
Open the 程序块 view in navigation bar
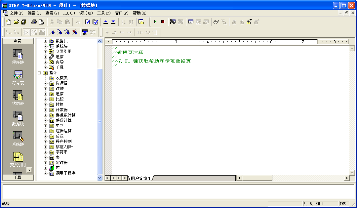click(18, 57)
